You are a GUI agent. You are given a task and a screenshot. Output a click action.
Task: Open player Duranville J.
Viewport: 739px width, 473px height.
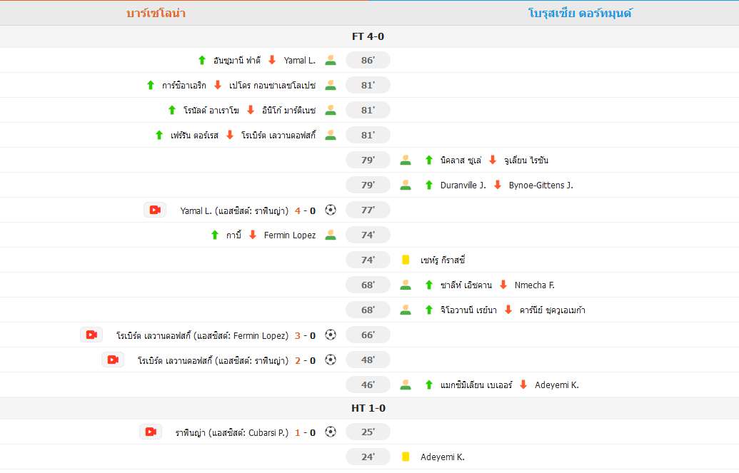pos(463,185)
